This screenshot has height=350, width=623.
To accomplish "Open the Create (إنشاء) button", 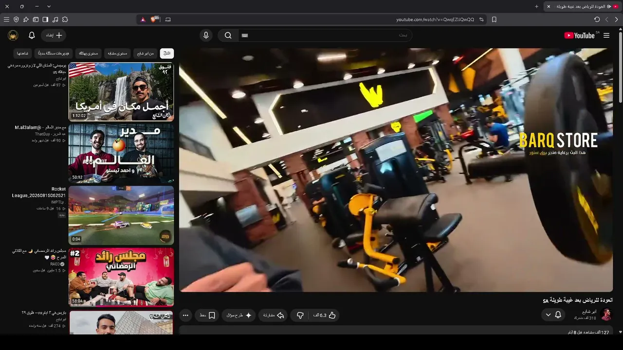I will click(x=54, y=35).
